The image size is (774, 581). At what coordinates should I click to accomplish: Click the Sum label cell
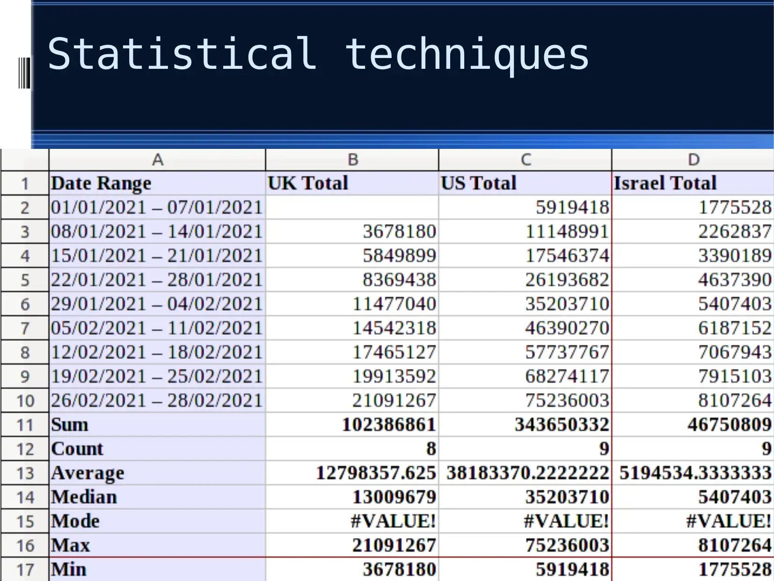(x=157, y=425)
